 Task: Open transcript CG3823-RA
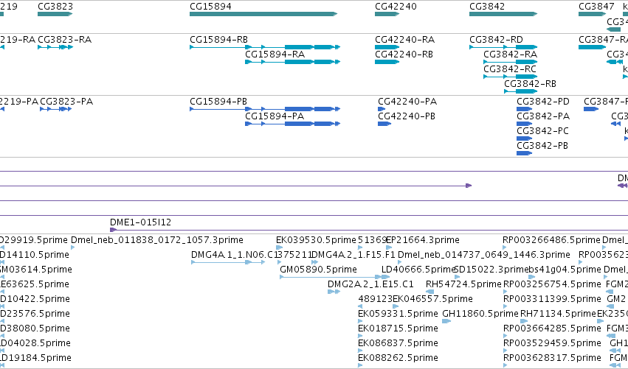click(x=55, y=47)
